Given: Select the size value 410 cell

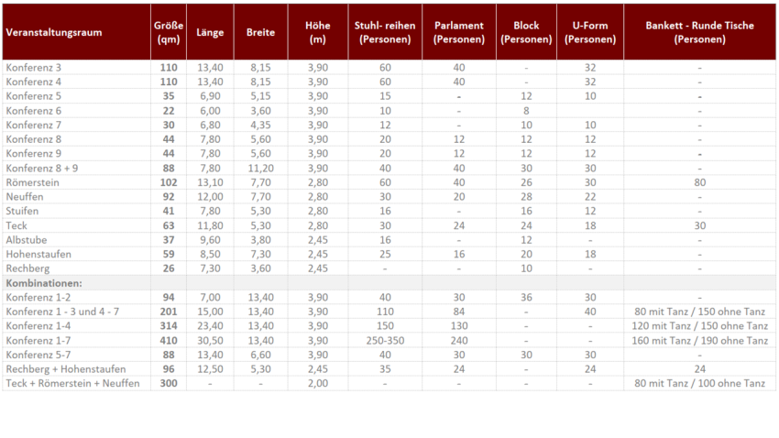Looking at the screenshot, I should coord(169,340).
